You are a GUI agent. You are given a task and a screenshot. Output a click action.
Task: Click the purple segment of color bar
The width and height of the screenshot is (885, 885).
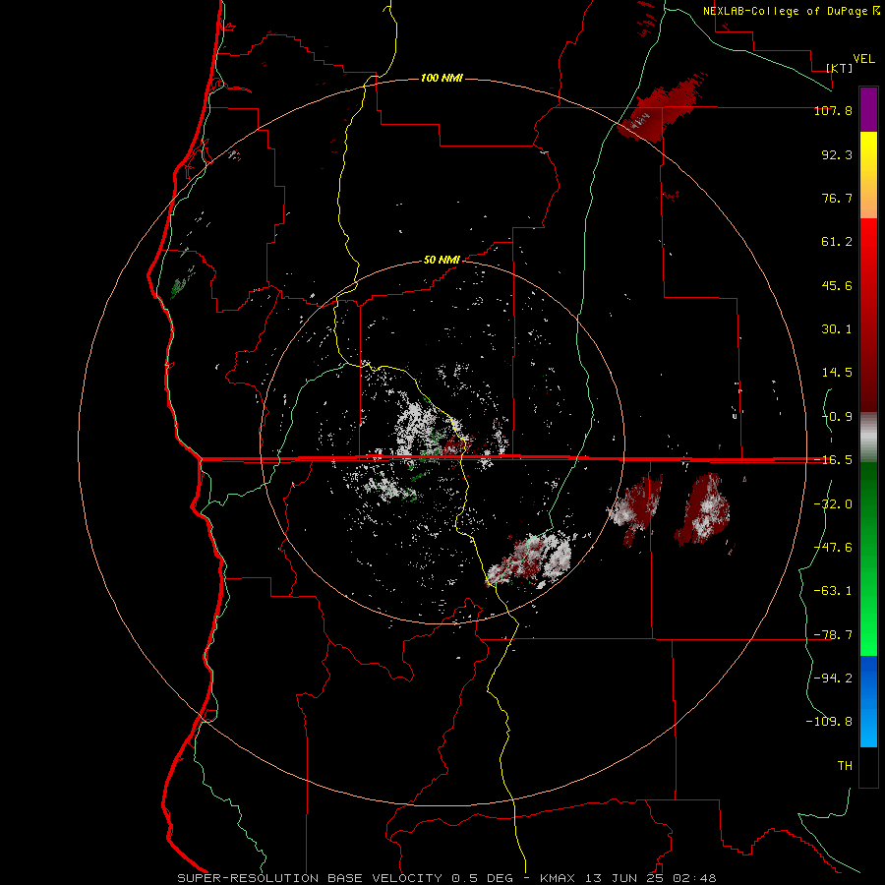[x=868, y=109]
